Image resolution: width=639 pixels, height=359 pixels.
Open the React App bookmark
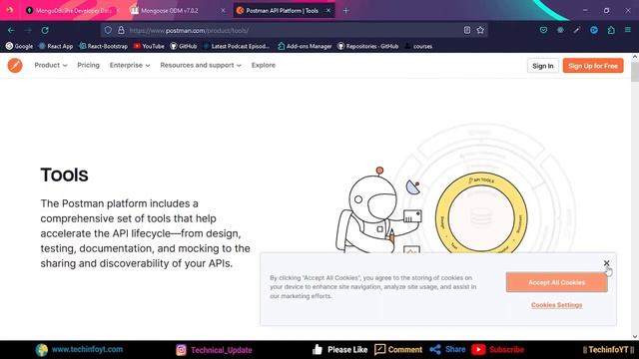pyautogui.click(x=56, y=46)
